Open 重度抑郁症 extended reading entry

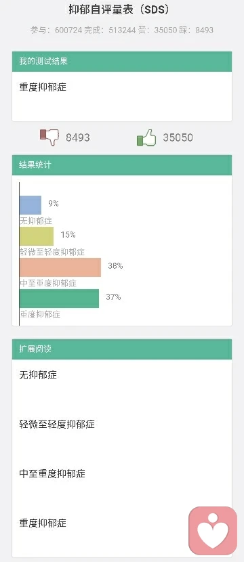point(43,523)
